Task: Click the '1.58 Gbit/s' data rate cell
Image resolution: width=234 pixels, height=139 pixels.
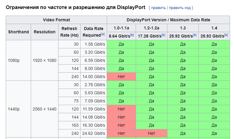Action: (94, 44)
